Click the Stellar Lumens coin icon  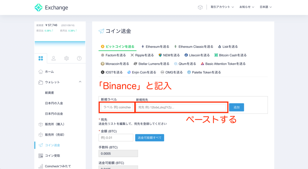pos(135,63)
